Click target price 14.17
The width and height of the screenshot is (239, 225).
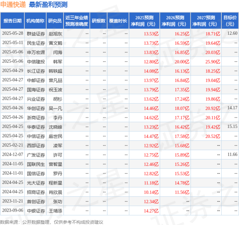[232, 108]
